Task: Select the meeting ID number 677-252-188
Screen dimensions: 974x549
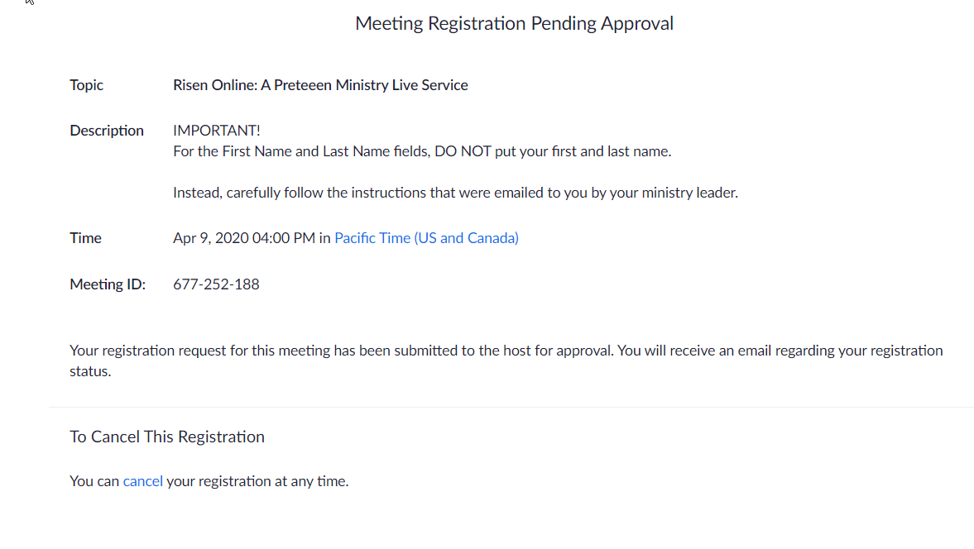Action: tap(216, 284)
